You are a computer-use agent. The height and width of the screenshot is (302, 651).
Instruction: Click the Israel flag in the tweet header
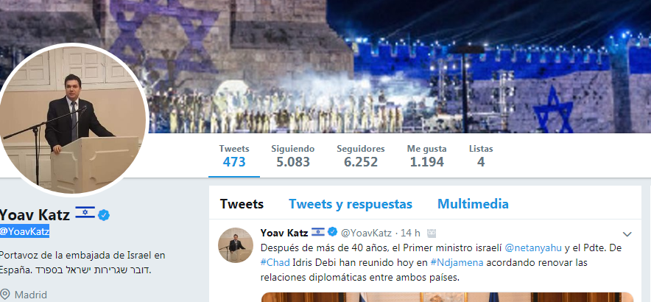(x=318, y=232)
